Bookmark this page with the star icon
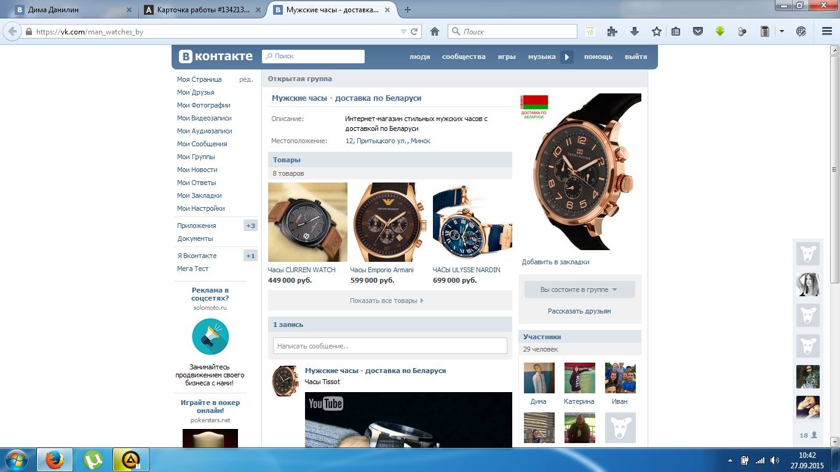 [x=657, y=31]
